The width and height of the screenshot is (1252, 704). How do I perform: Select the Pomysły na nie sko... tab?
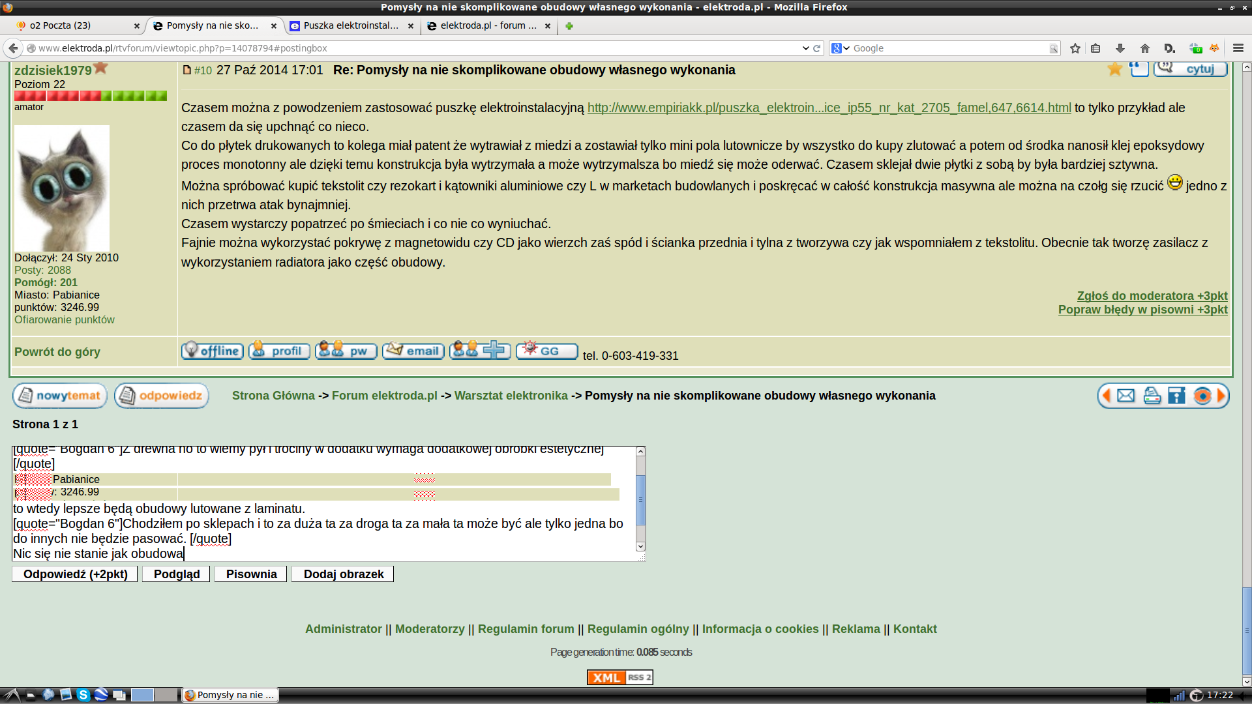213,25
